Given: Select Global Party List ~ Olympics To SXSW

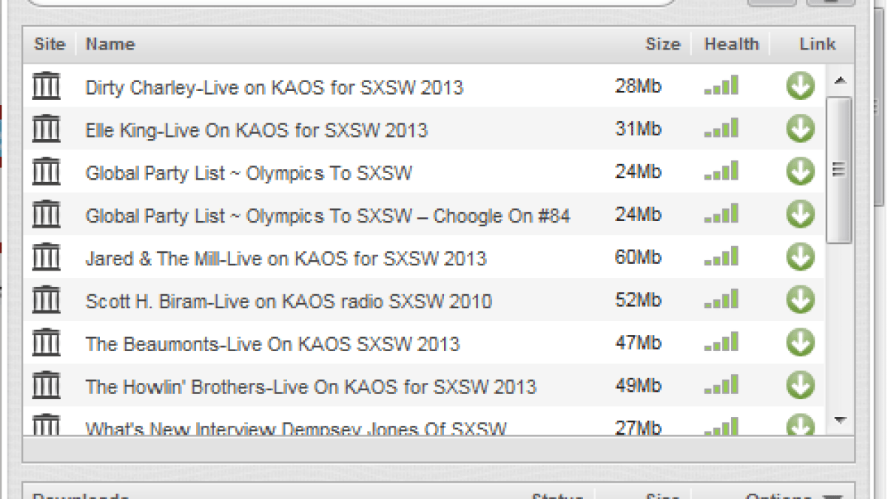Looking at the screenshot, I should click(249, 173).
